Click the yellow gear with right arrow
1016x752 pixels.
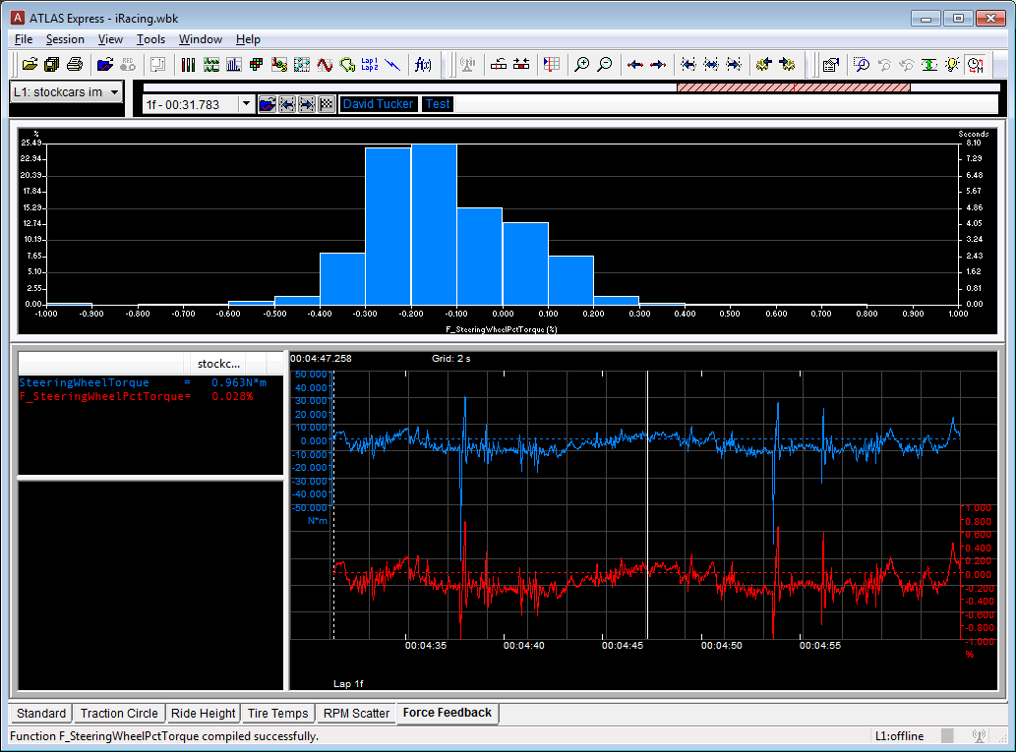(x=787, y=64)
